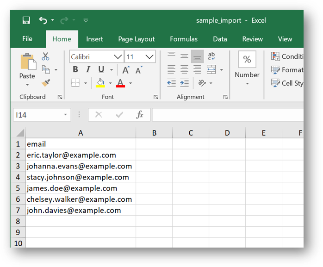
Task: Select Middle Align icon
Action: 184,56
